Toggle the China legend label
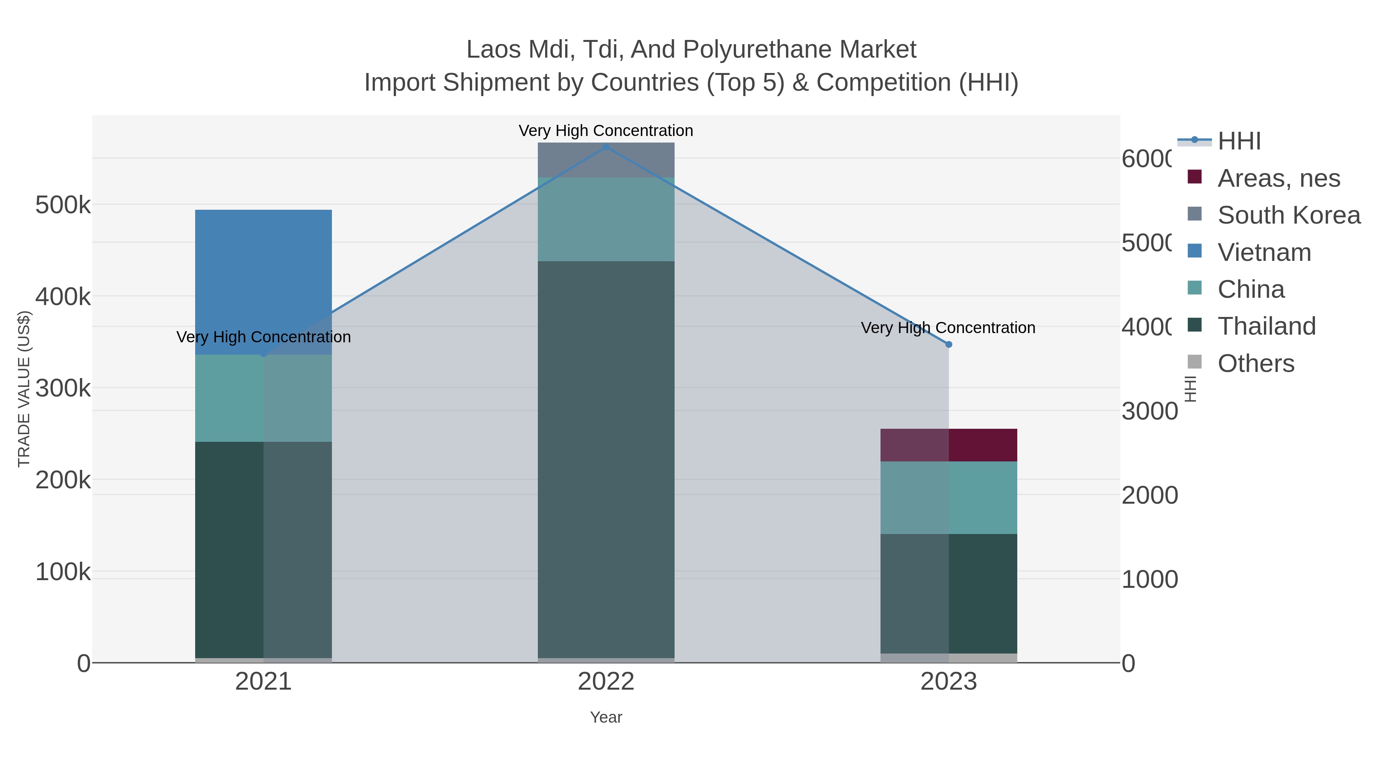1383x778 pixels. pos(1251,289)
